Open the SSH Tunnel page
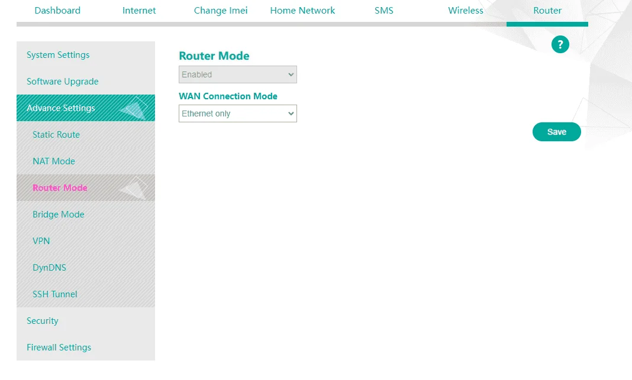The height and width of the screenshot is (380, 632). pos(85,294)
